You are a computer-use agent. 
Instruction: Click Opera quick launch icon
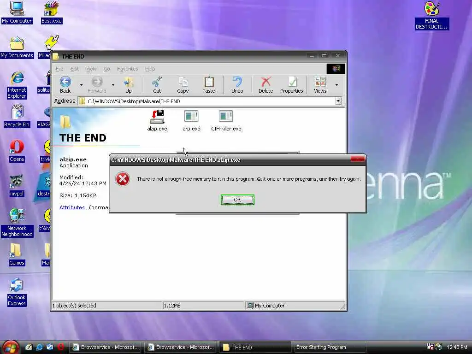click(x=60, y=347)
